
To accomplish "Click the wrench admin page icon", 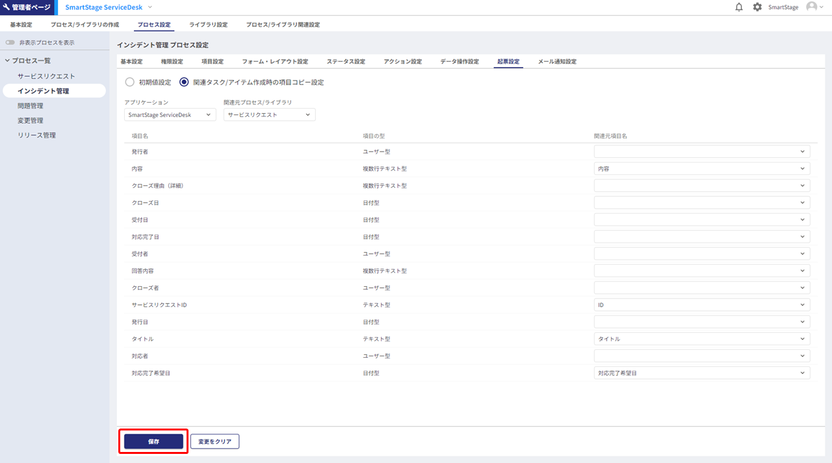I will pos(6,7).
